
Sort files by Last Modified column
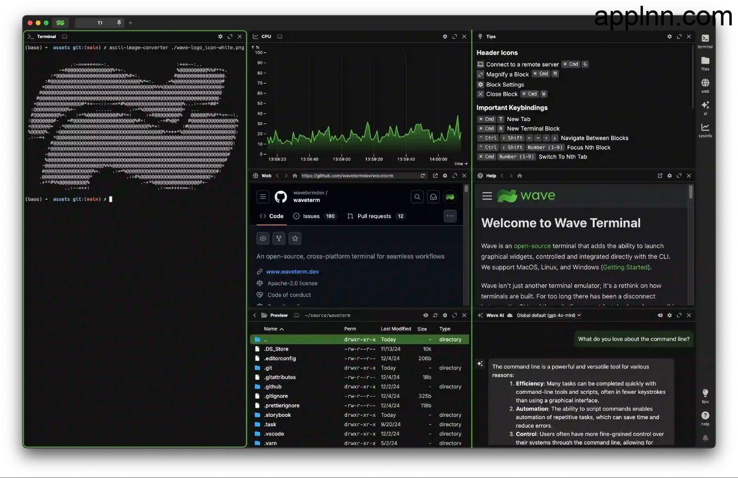[396, 329]
